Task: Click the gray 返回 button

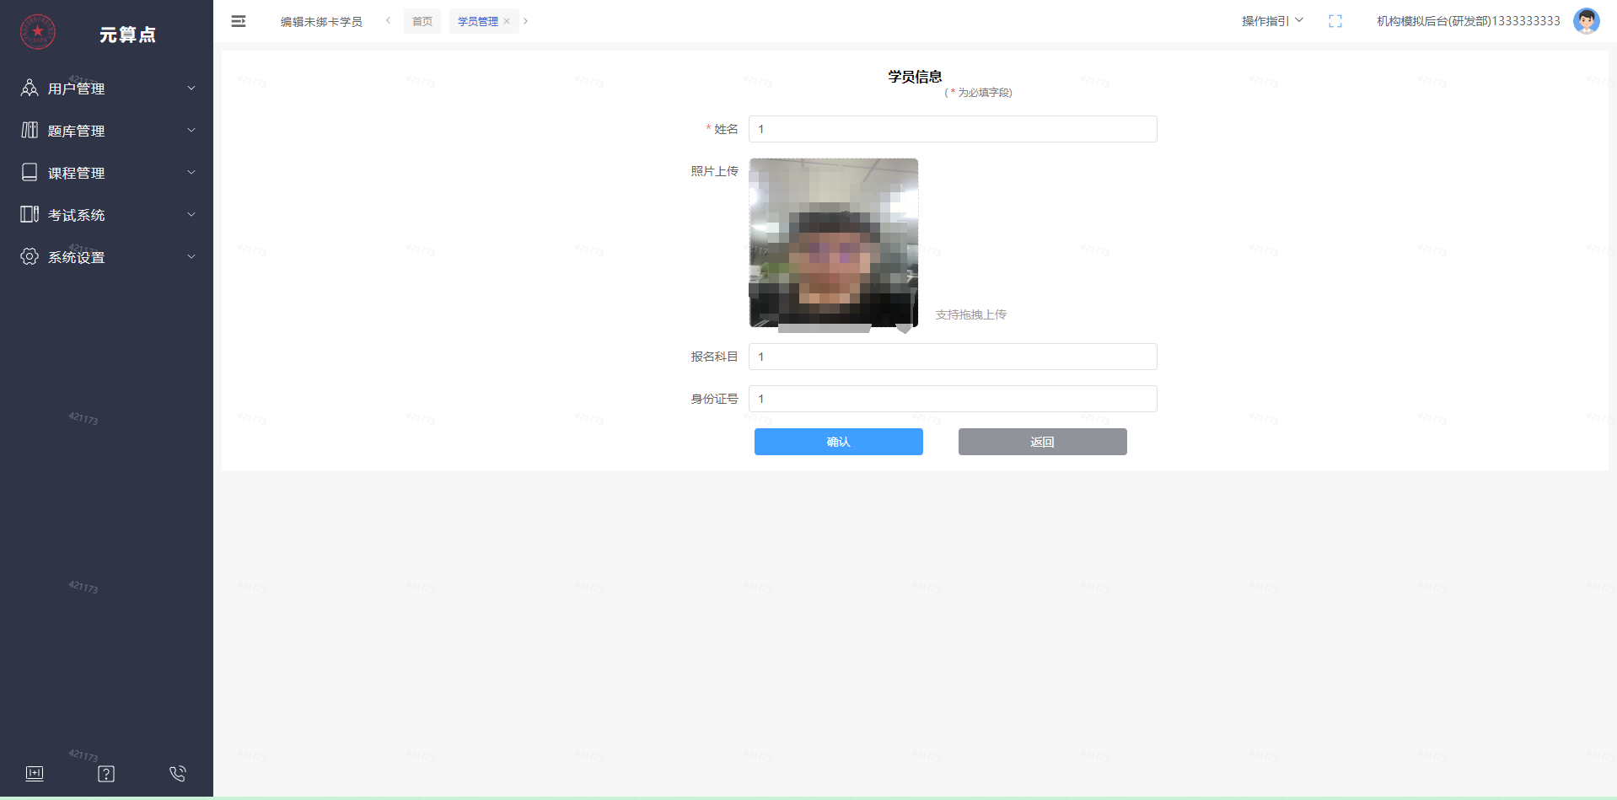Action: tap(1043, 442)
